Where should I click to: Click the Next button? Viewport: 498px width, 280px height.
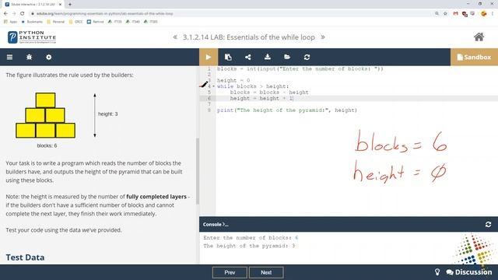coord(266,272)
